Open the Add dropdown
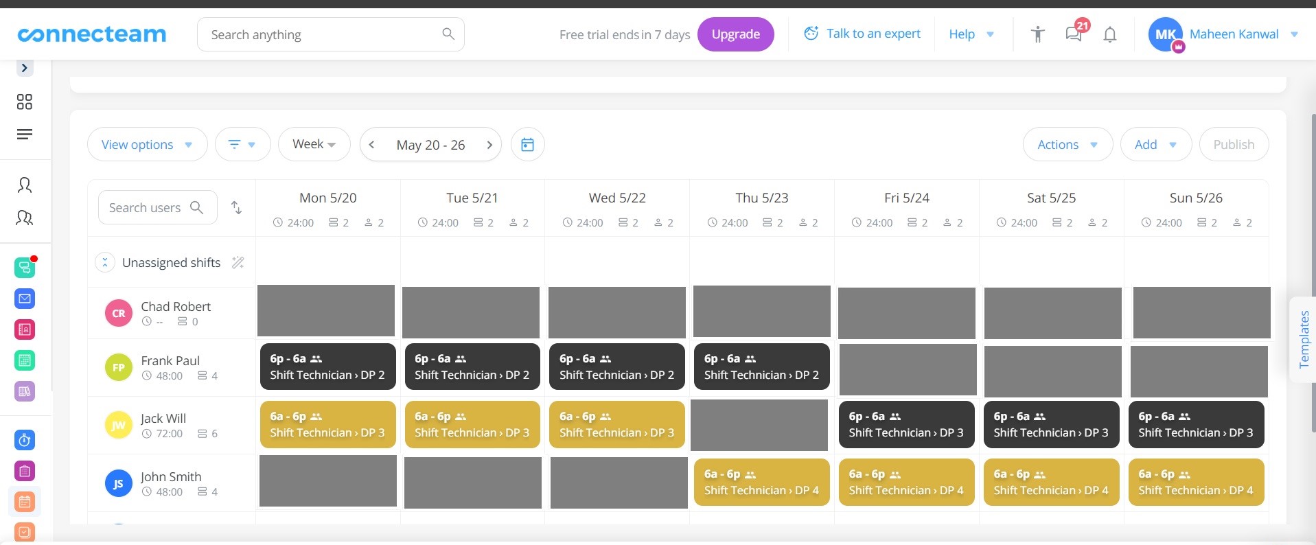 coord(1155,144)
